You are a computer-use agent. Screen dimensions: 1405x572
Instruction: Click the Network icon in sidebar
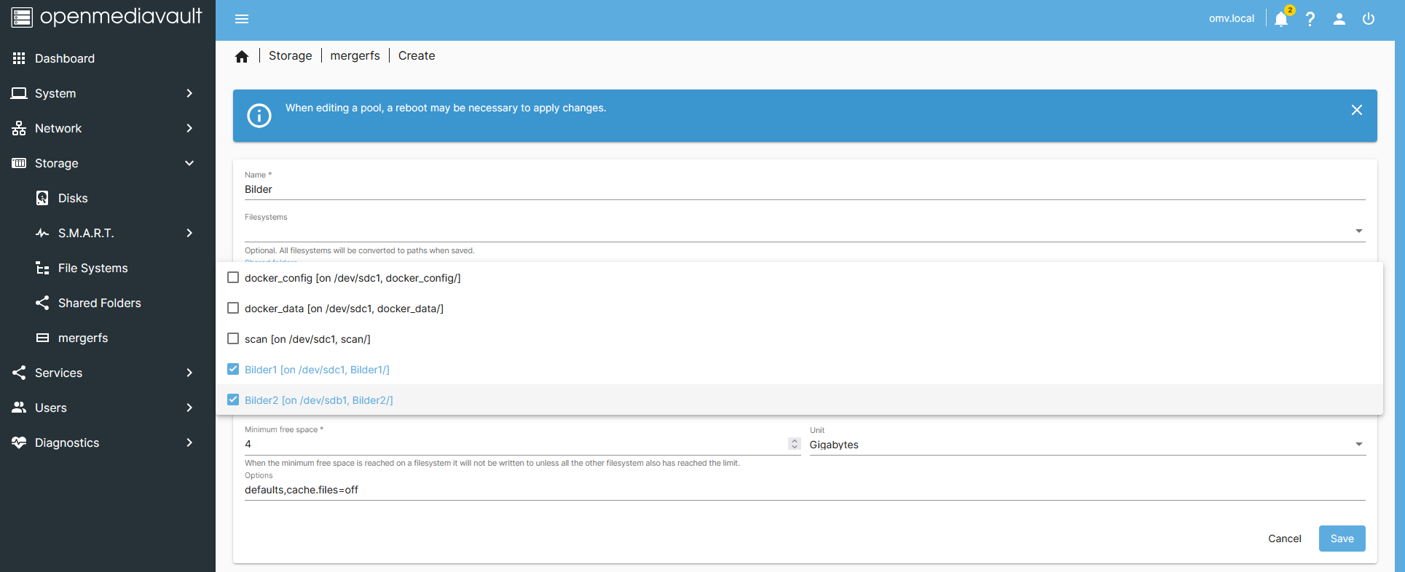19,128
